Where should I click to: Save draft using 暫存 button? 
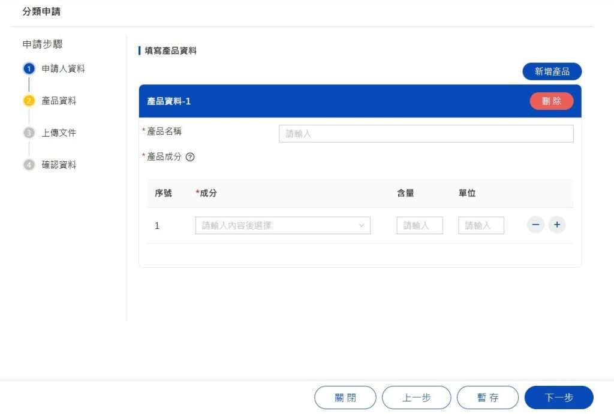pos(487,398)
